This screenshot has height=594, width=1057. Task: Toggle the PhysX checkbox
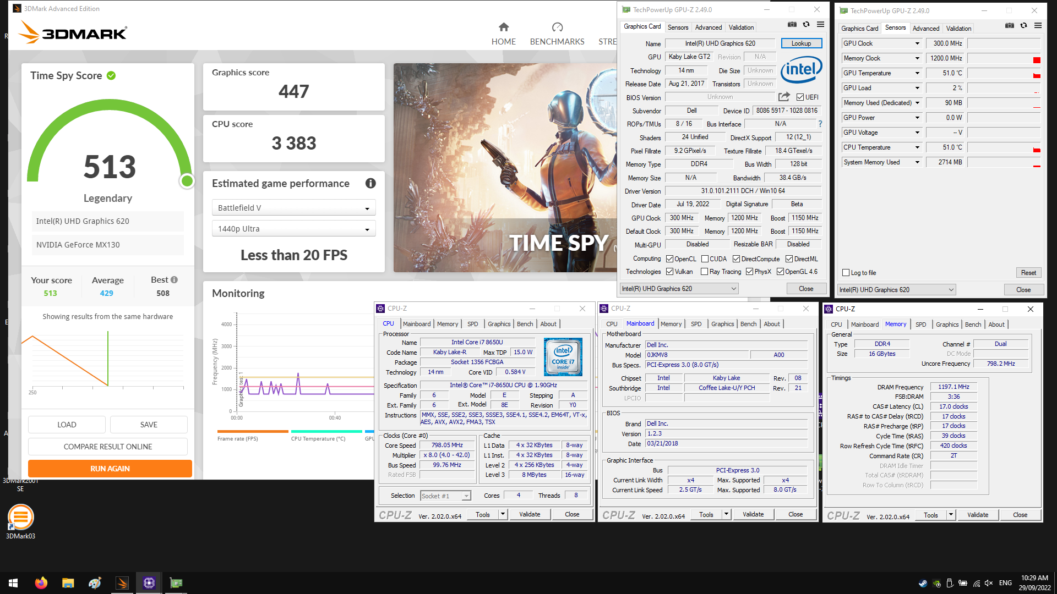pyautogui.click(x=749, y=272)
